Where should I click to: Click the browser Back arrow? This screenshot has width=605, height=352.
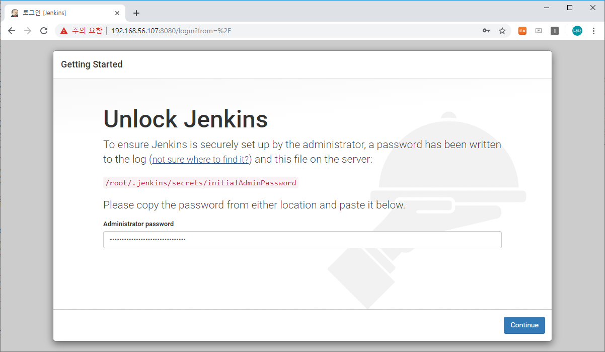coord(12,31)
